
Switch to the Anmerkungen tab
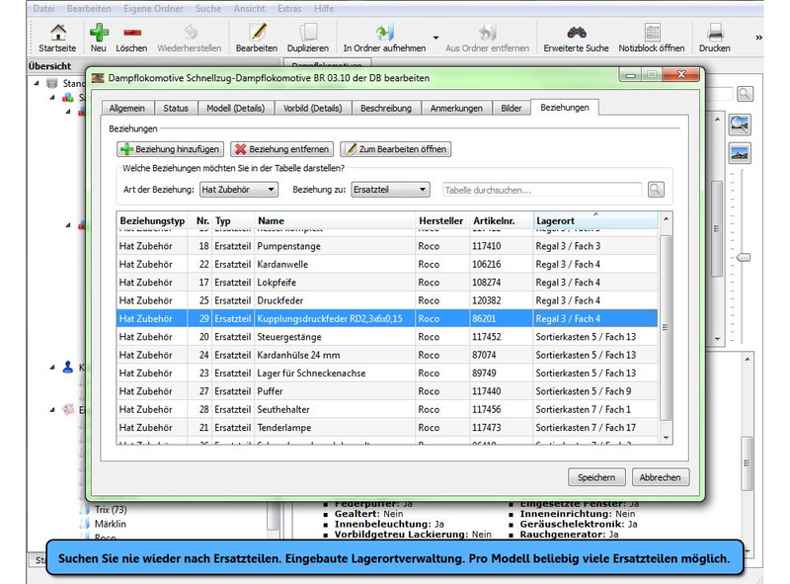tap(456, 108)
